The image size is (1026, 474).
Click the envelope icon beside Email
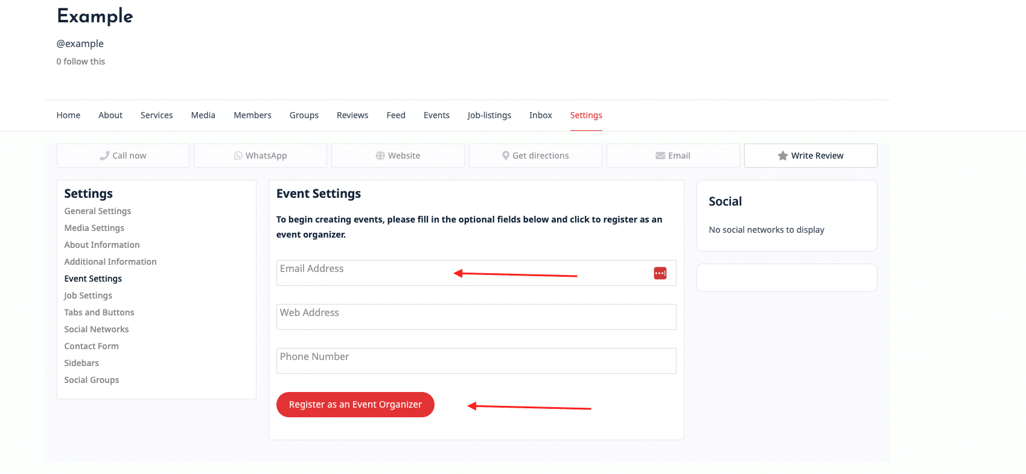click(660, 156)
